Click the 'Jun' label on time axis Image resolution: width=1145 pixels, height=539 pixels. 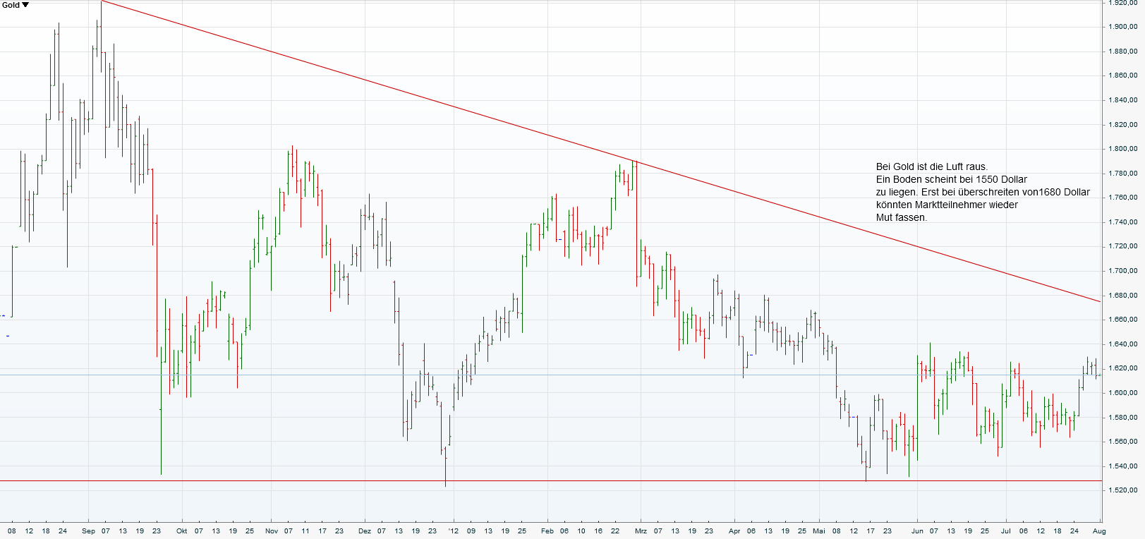coord(917,531)
